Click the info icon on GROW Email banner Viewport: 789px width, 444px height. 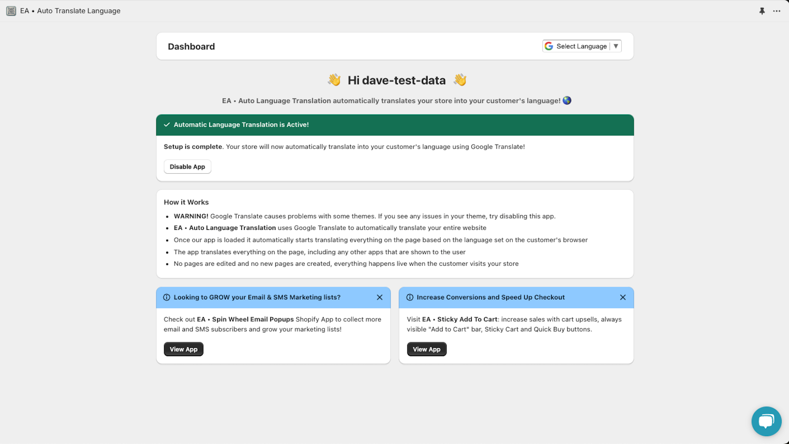click(x=167, y=297)
